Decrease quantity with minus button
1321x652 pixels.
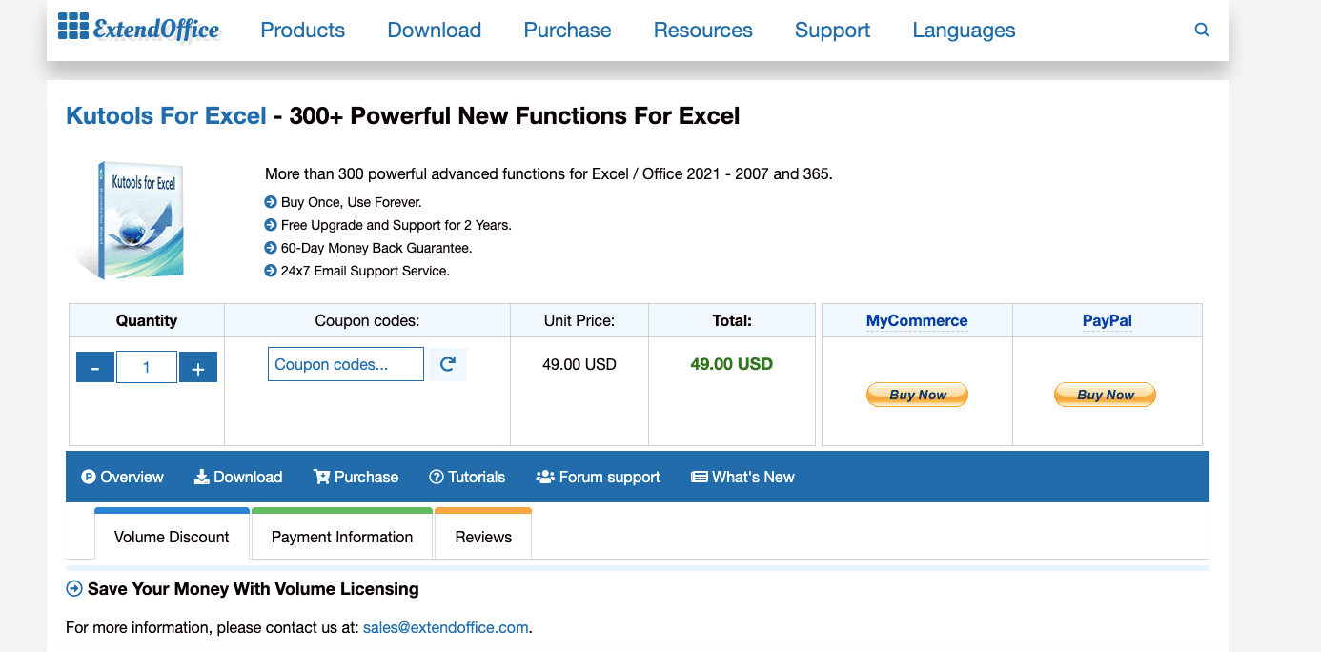coord(95,368)
